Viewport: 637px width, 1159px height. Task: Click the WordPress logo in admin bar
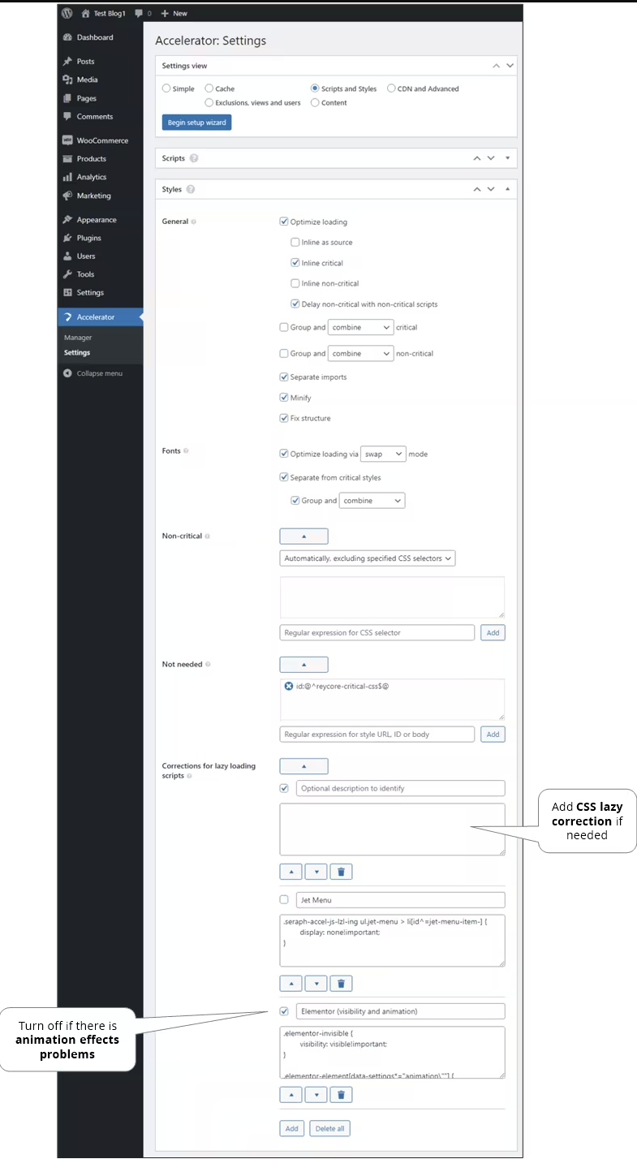67,13
